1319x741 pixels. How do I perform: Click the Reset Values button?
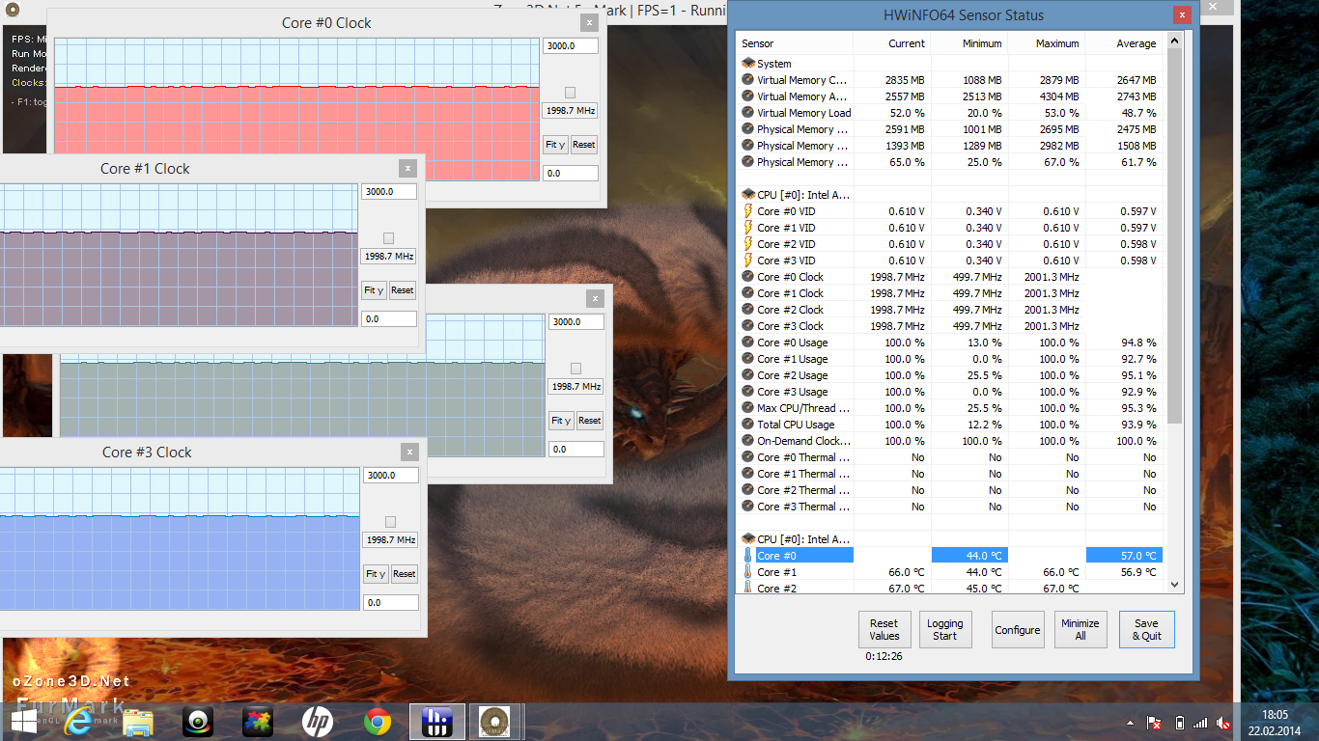point(884,630)
